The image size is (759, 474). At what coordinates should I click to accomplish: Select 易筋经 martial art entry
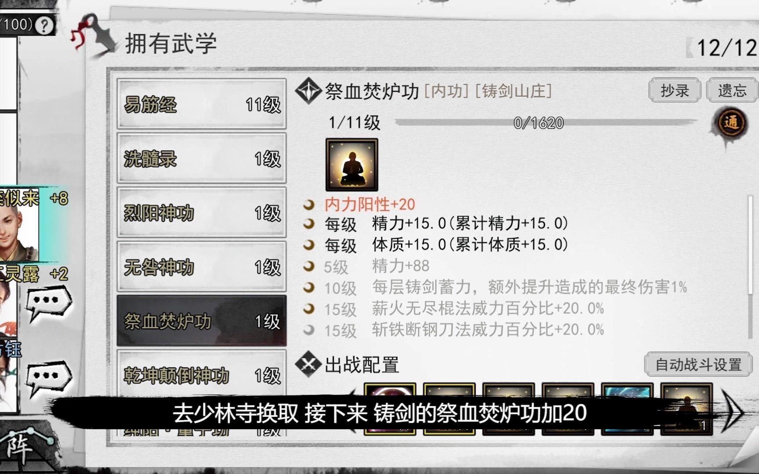pyautogui.click(x=202, y=104)
